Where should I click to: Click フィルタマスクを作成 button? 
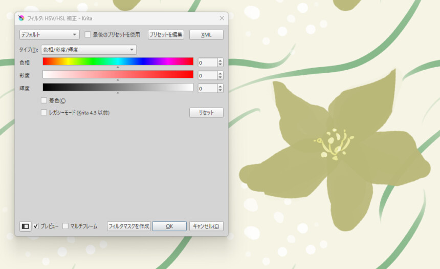coord(129,226)
